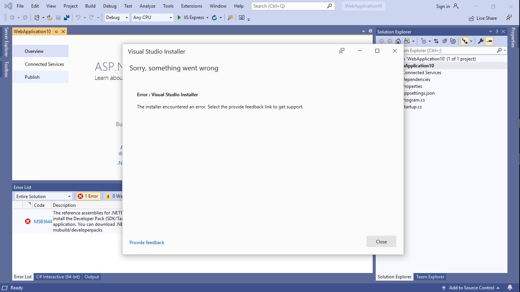Click the Visual Studio logo icon
Viewport: 520px width, 292px height.
coord(8,6)
